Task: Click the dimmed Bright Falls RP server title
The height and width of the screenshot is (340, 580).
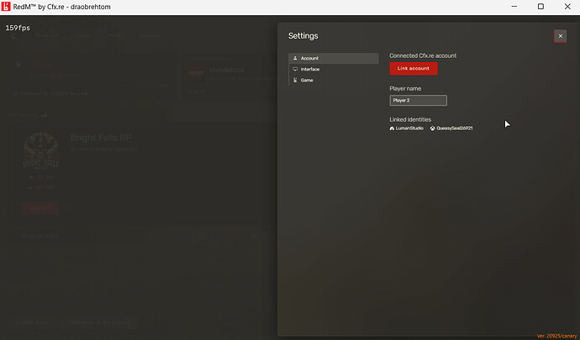Action: point(101,138)
